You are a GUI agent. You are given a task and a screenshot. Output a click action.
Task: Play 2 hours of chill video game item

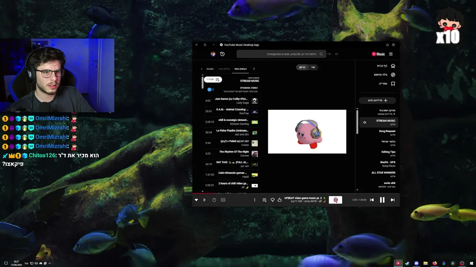pyautogui.click(x=231, y=185)
